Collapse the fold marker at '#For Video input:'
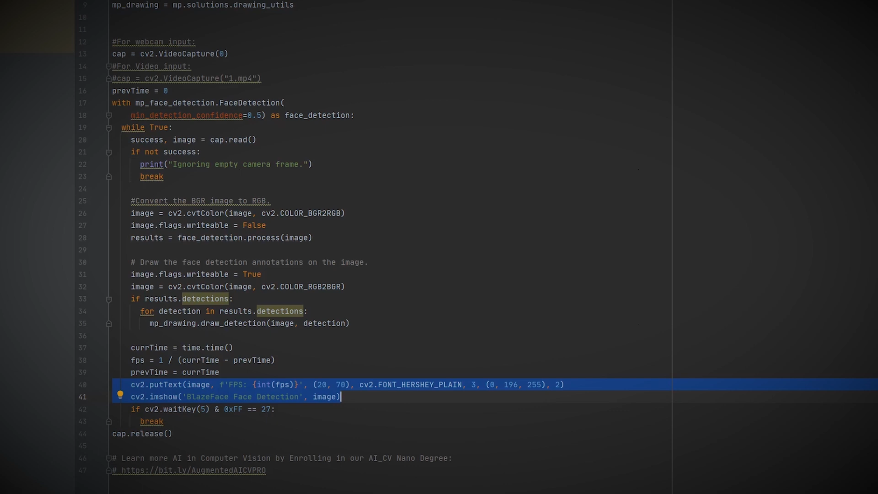 pyautogui.click(x=109, y=67)
